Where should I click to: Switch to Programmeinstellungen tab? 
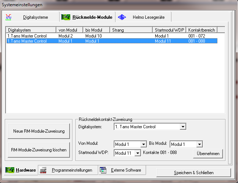click(68, 170)
